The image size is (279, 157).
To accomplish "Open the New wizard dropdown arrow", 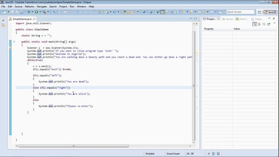I will (x=8, y=12).
